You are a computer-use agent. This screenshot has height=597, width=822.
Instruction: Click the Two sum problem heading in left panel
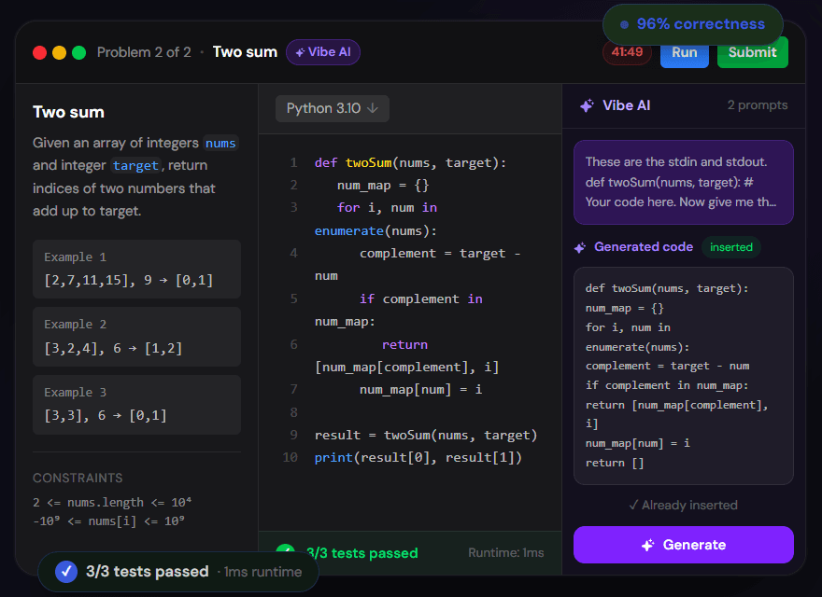point(69,112)
